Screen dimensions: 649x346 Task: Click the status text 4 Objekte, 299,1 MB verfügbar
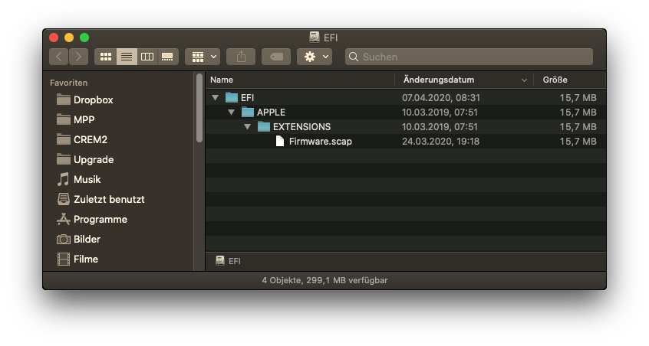pyautogui.click(x=324, y=280)
